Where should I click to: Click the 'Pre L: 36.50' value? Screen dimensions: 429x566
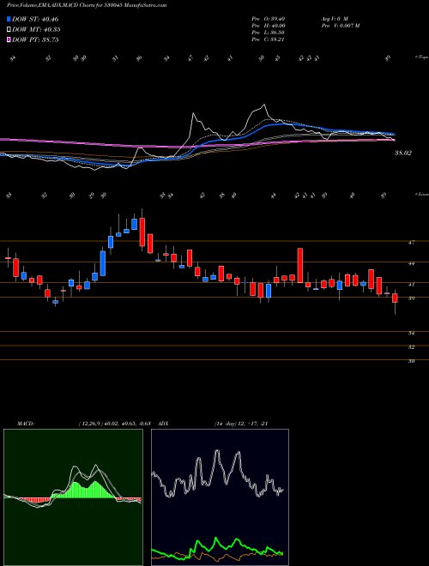[269, 33]
